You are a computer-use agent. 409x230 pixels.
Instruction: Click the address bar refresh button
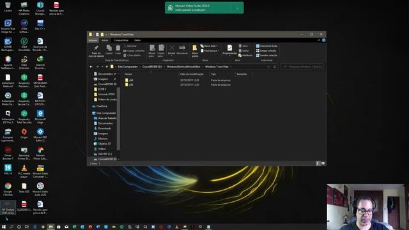click(x=275, y=66)
